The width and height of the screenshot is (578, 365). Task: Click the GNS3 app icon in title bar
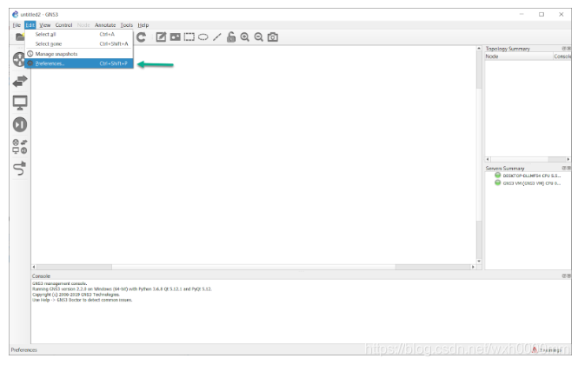[15, 15]
